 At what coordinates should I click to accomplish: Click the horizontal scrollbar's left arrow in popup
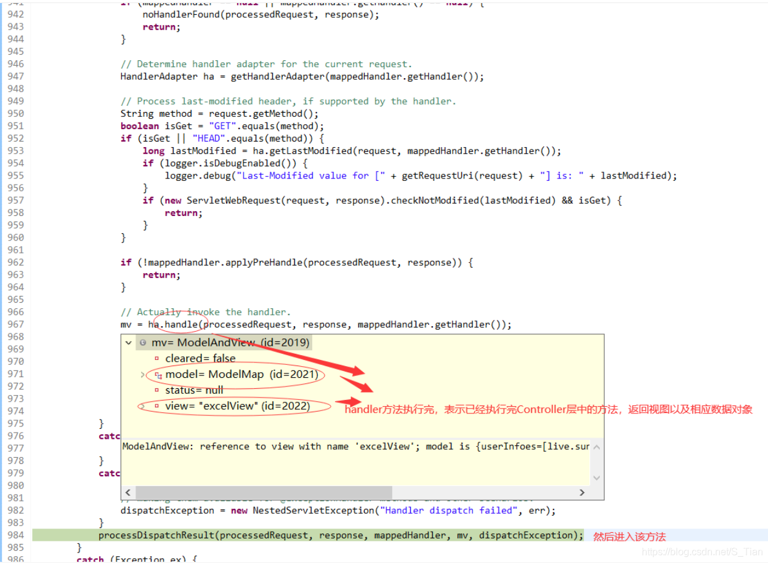128,492
